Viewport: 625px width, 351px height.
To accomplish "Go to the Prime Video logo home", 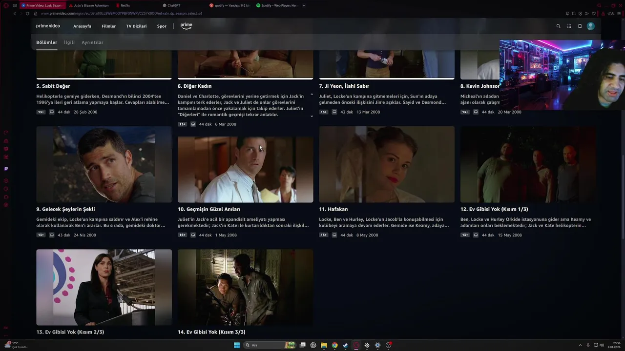I will pos(48,26).
